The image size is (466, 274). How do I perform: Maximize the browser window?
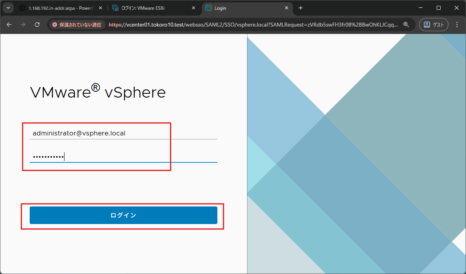coord(438,8)
